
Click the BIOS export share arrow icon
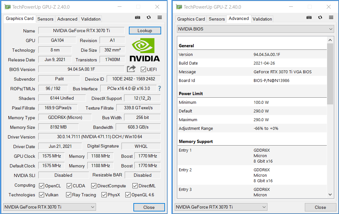(131, 69)
